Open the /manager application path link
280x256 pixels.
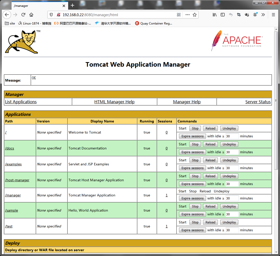[13, 195]
